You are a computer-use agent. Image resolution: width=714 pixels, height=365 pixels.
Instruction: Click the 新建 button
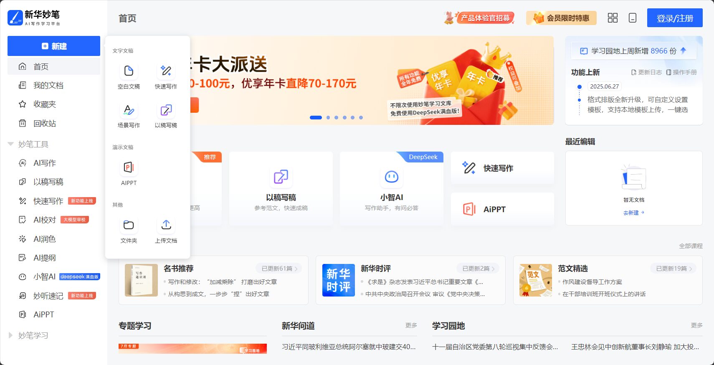tap(54, 46)
